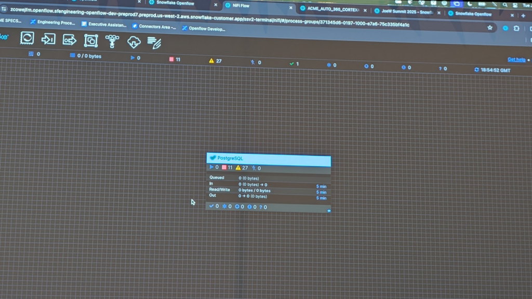The width and height of the screenshot is (532, 299).
Task: Click the refresh icon beside 18:54:52 GMT
Action: tap(476, 70)
